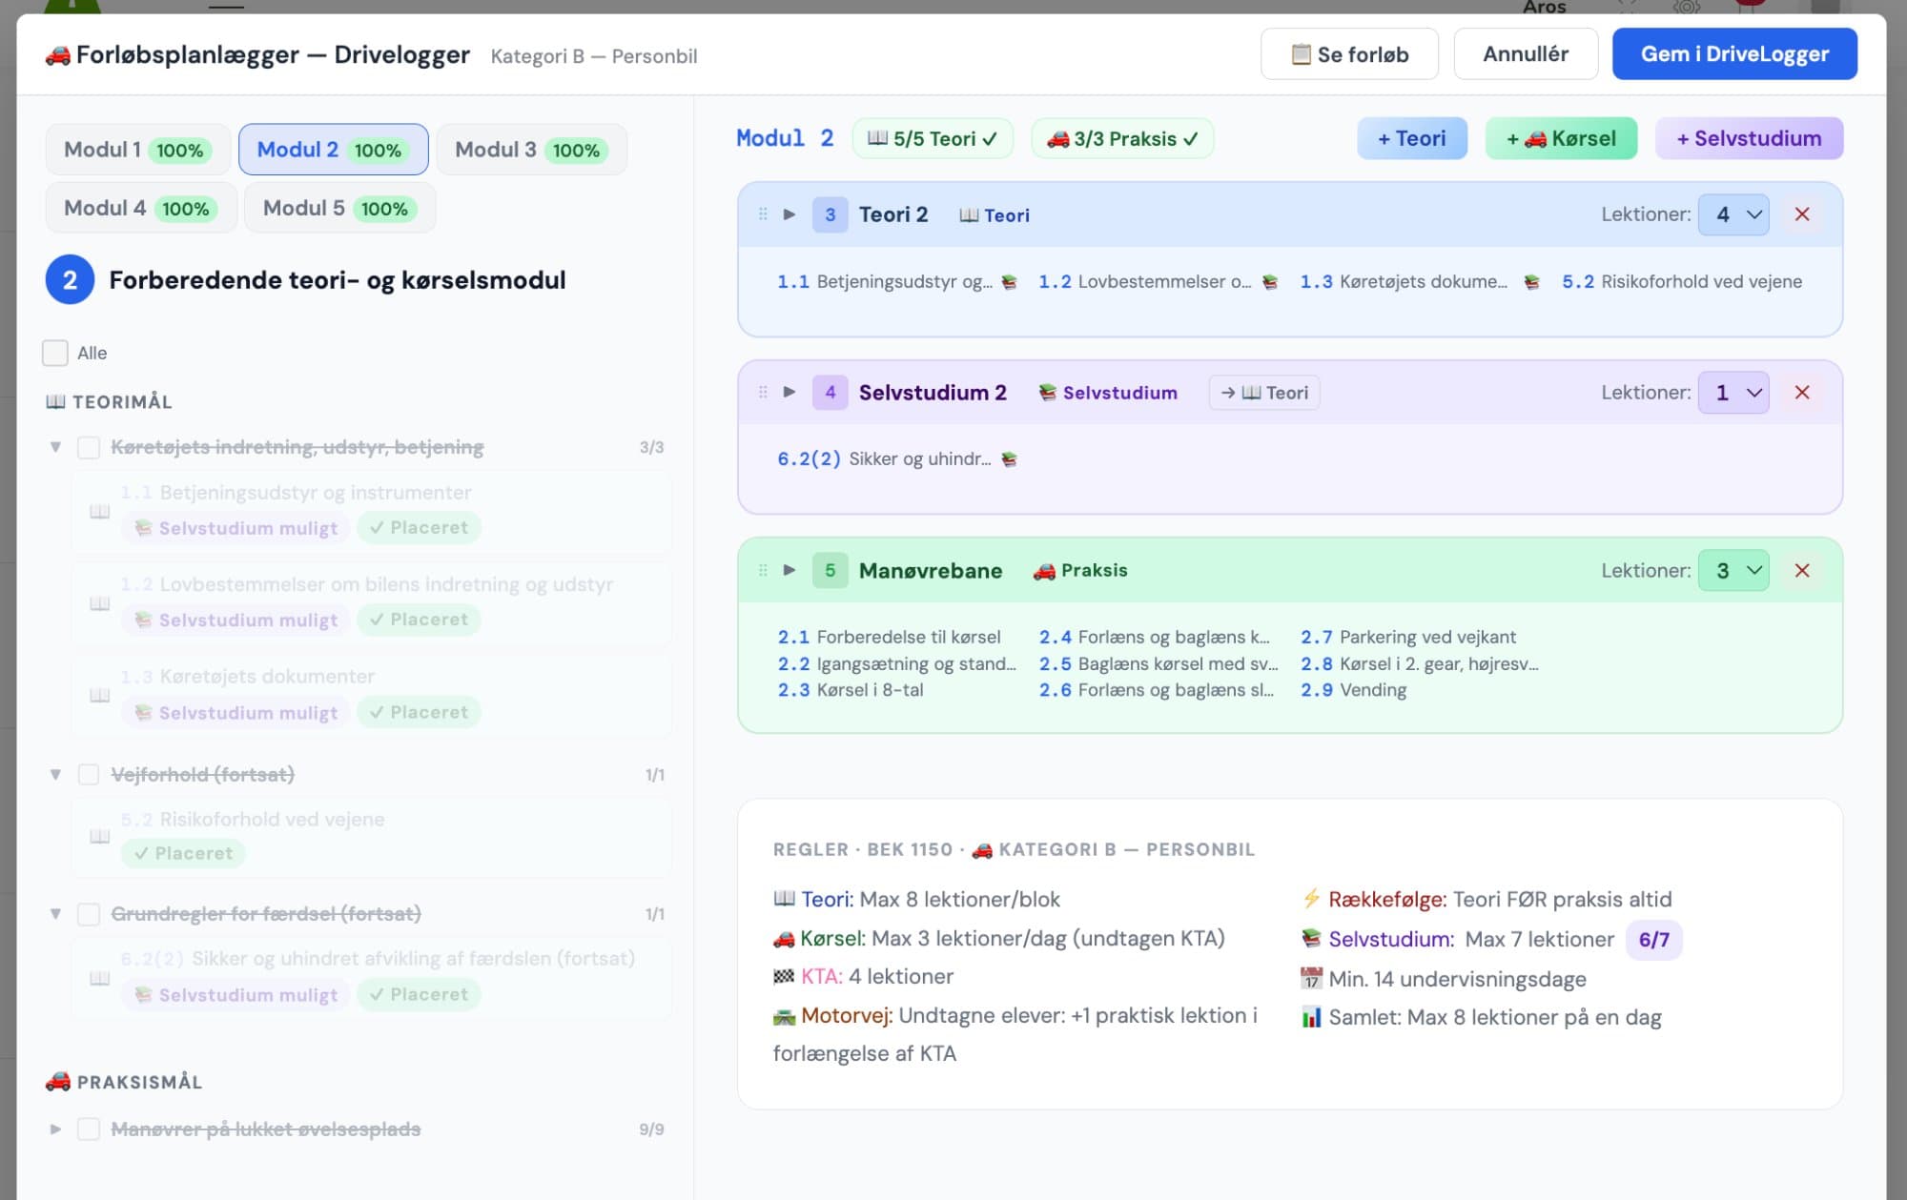Click the Praksis type tag on Manøvrebane block

pyautogui.click(x=1080, y=570)
